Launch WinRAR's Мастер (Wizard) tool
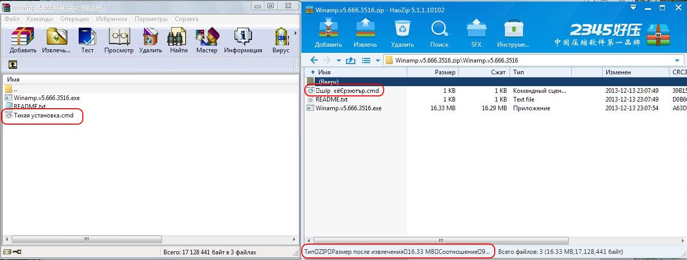 [207, 37]
